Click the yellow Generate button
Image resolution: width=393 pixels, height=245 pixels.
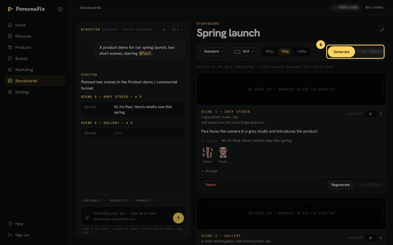tap(341, 52)
